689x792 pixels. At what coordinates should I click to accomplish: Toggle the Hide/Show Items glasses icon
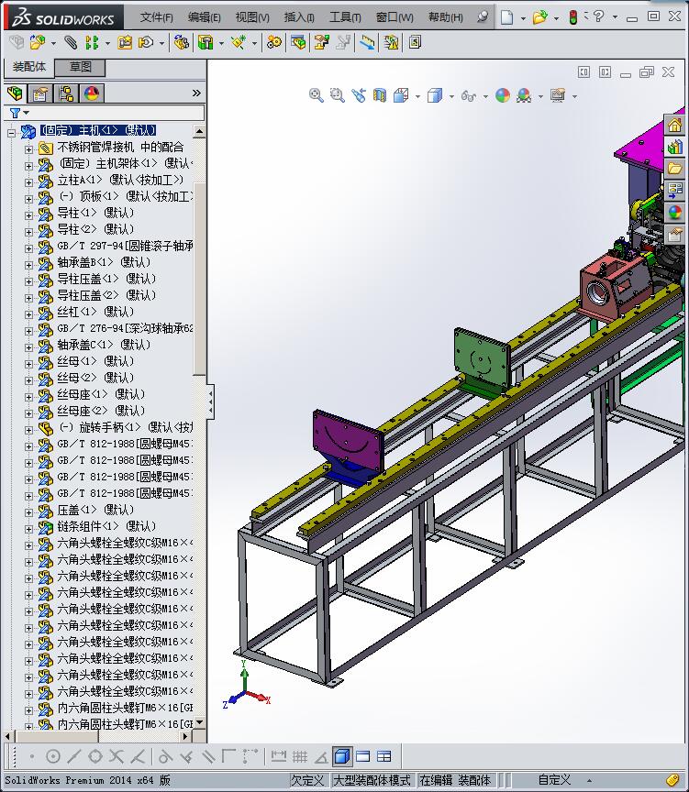pyautogui.click(x=469, y=95)
